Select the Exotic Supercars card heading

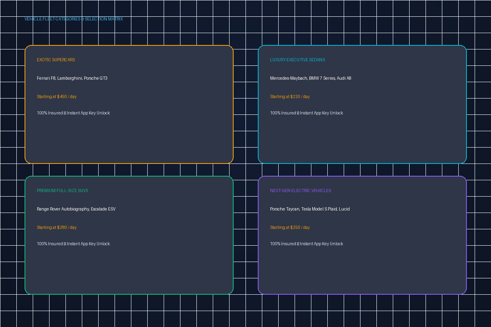click(56, 60)
